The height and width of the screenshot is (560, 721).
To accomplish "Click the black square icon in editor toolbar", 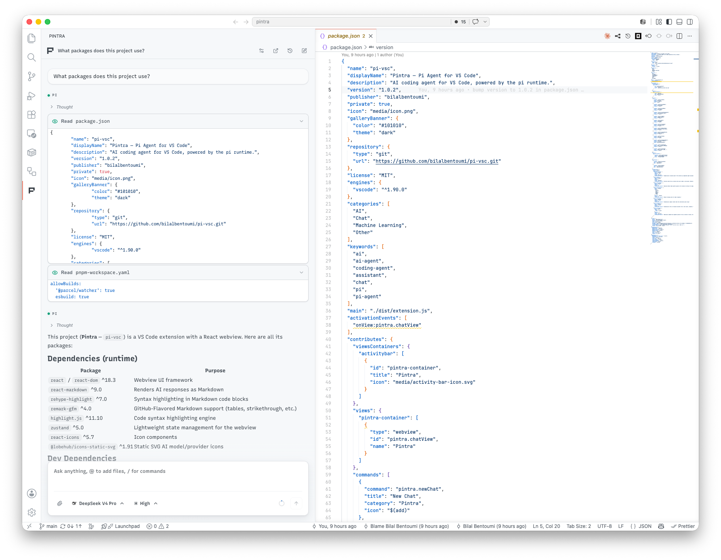I will coord(638,36).
